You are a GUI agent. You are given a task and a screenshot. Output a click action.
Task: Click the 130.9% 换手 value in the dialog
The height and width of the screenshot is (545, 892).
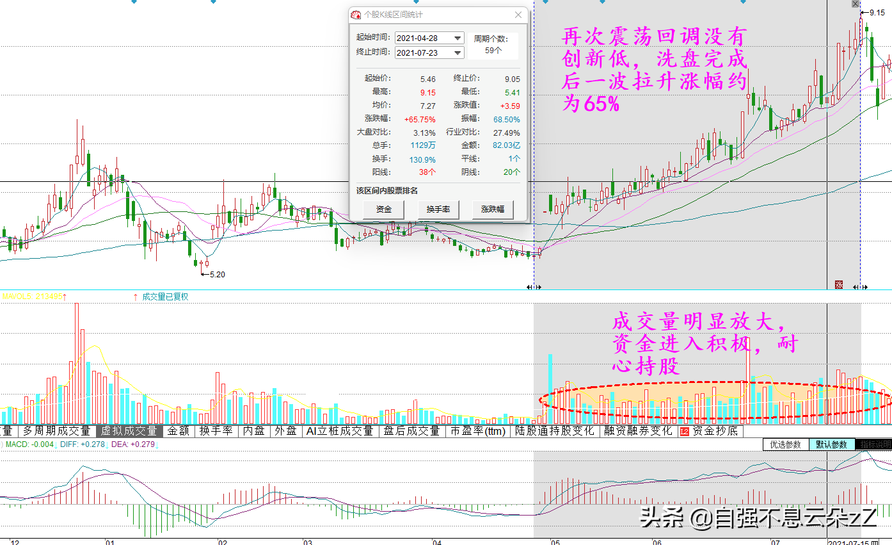(422, 159)
